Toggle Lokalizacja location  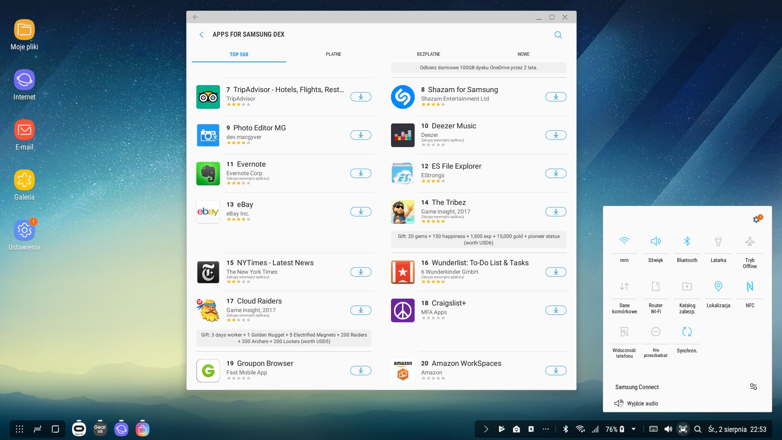[x=718, y=287]
